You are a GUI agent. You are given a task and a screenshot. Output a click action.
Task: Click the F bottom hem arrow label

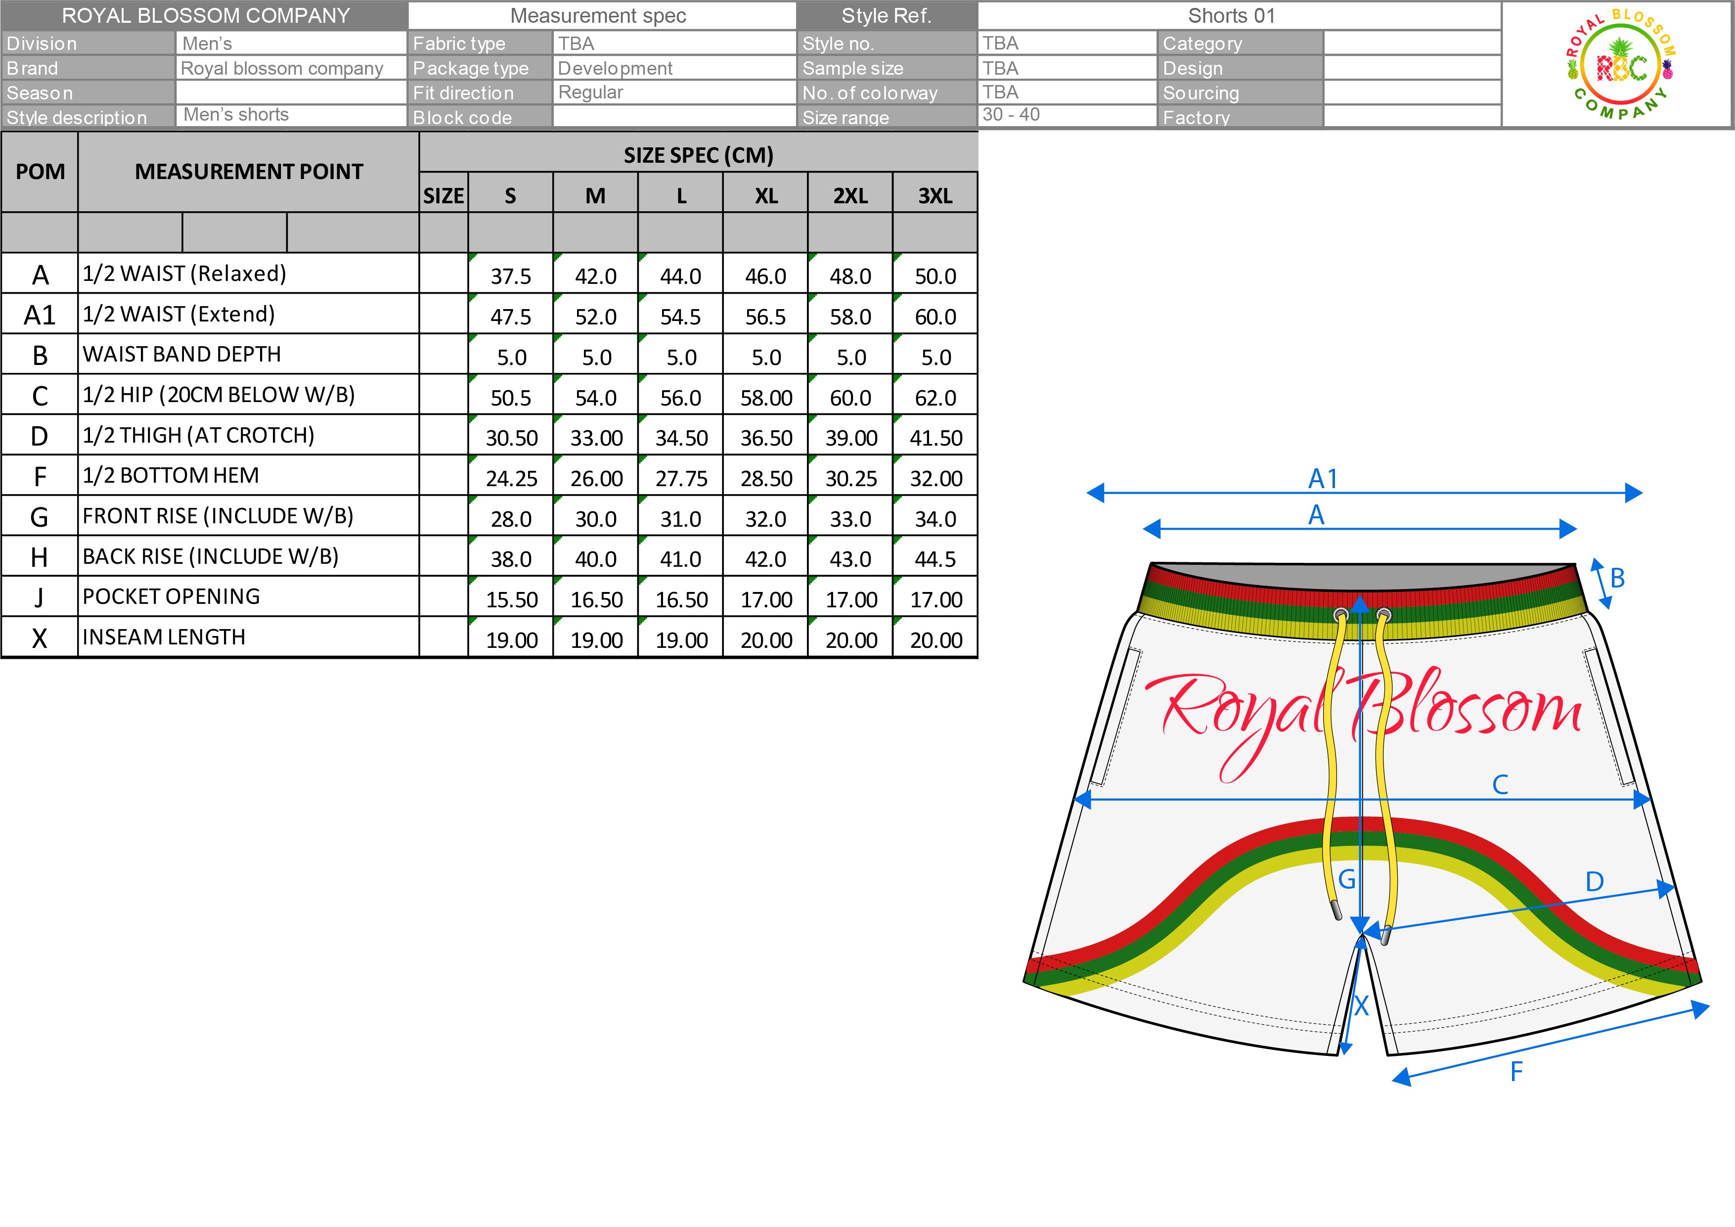tap(1516, 1072)
